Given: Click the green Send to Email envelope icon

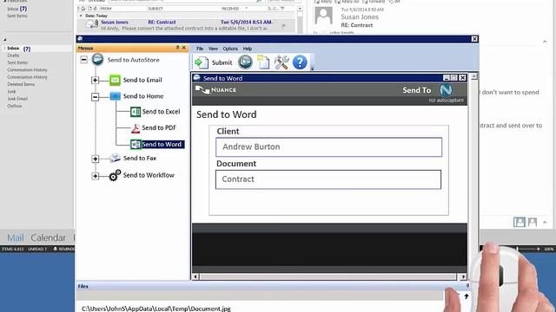Looking at the screenshot, I should (x=115, y=80).
